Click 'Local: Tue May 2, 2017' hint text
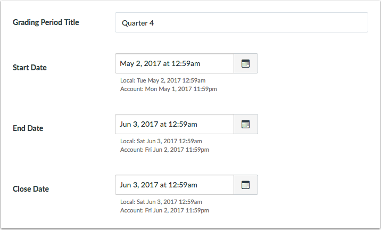This screenshot has height=230, width=381. coord(162,80)
